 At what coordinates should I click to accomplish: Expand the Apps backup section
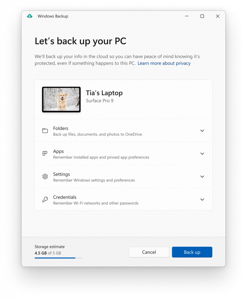click(202, 153)
